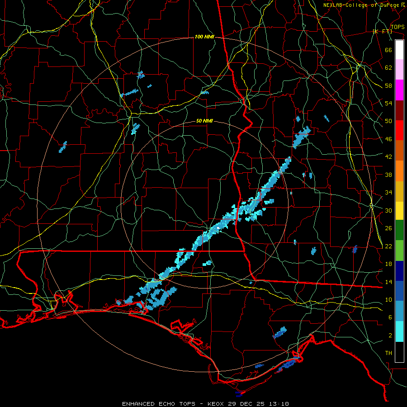Screen dimensions: 407x407
Task: Click legend value '66'
Action: pyautogui.click(x=388, y=50)
